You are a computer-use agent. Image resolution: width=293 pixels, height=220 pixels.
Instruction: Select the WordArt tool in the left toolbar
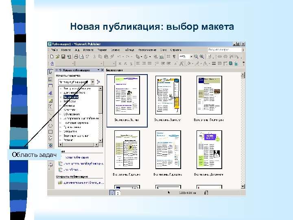50,93
